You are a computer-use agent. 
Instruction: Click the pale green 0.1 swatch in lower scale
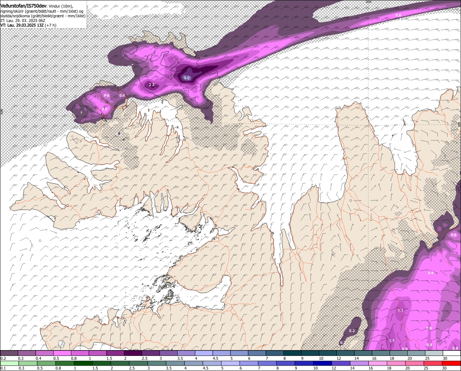(x=9, y=363)
